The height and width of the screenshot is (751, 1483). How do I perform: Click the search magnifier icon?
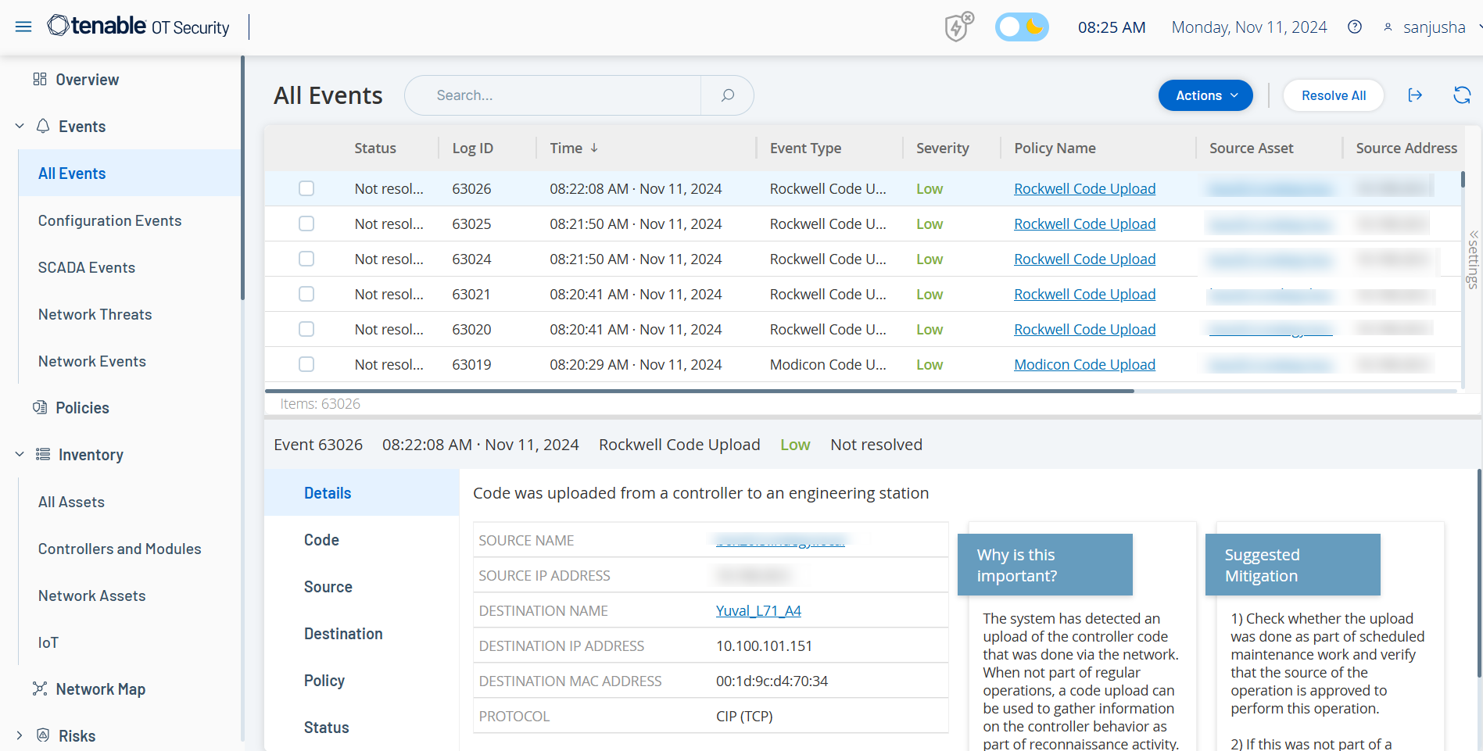(x=727, y=95)
